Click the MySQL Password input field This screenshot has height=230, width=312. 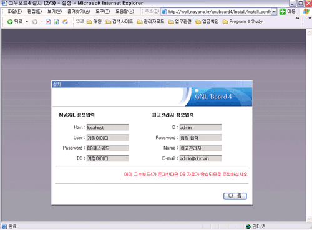point(108,148)
